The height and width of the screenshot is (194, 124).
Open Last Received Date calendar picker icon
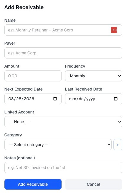(115, 98)
